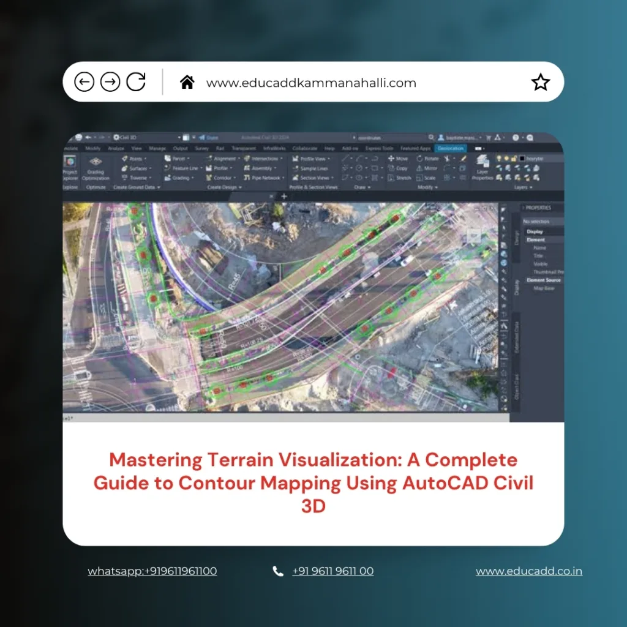
Task: Open the Manage ribbon tab
Action: click(x=157, y=148)
